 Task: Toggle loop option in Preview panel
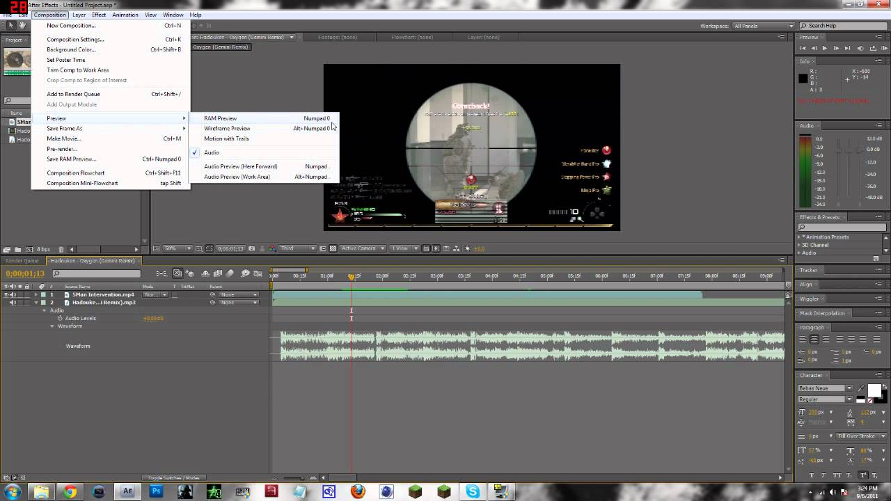(872, 48)
